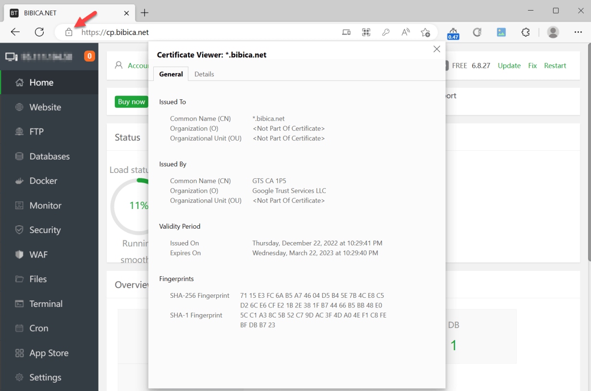Click the Issued To *.bibica.net common name

(269, 119)
